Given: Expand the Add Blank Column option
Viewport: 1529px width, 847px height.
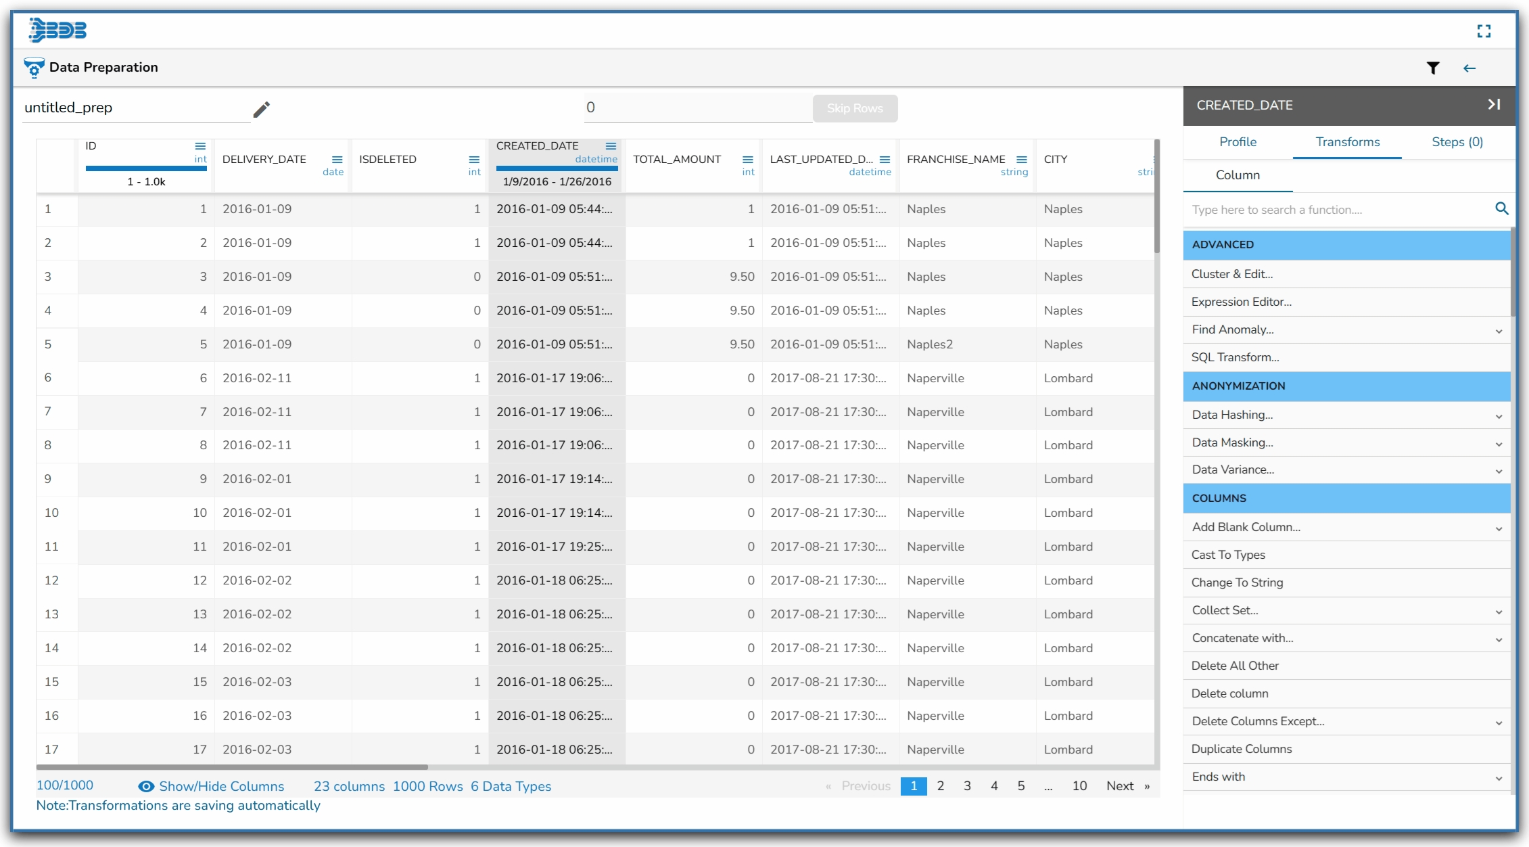Looking at the screenshot, I should pyautogui.click(x=1499, y=528).
